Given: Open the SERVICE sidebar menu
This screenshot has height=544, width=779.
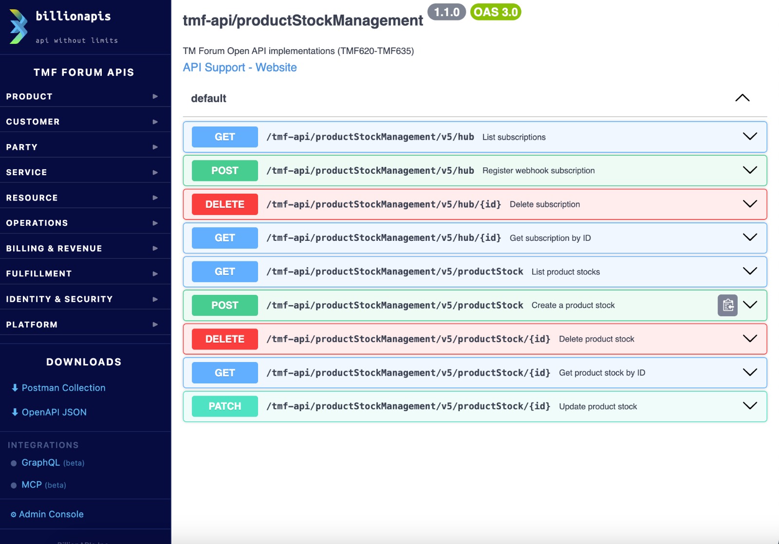Looking at the screenshot, I should coord(85,172).
